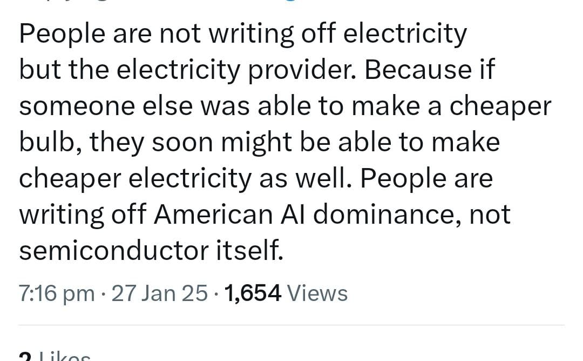
Task: Click the words 'they soon might'
Action: coord(191,143)
